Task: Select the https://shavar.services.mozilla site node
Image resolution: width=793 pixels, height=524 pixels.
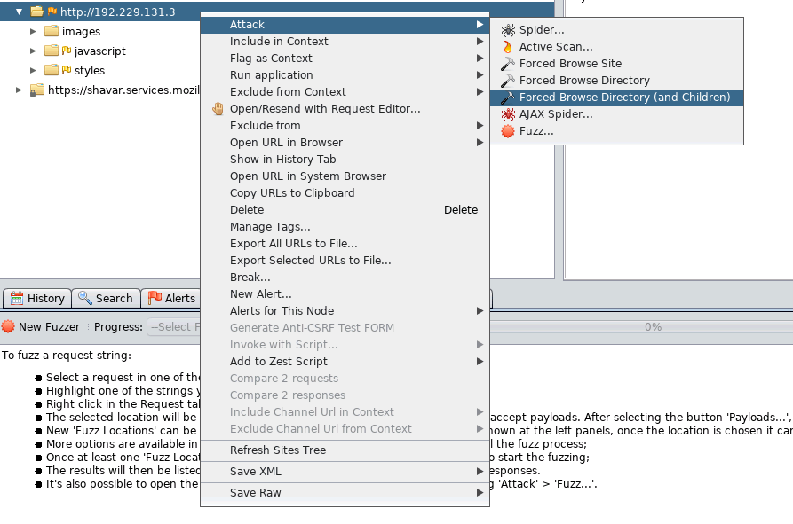Action: tap(115, 90)
